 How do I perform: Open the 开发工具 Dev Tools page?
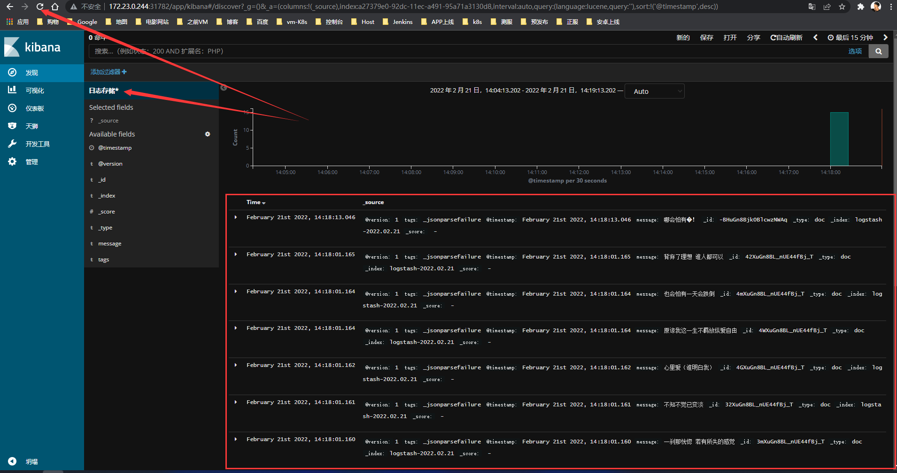42,144
